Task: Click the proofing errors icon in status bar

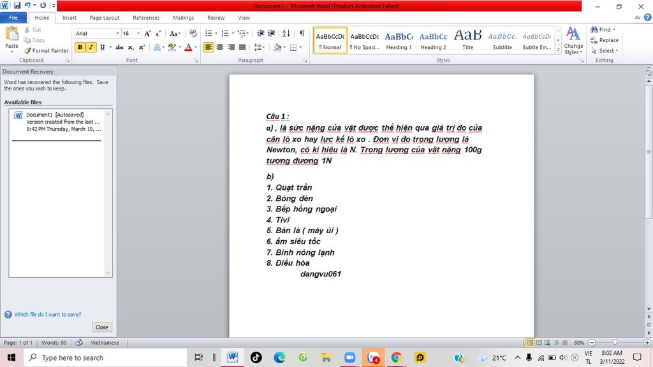Action: [x=79, y=342]
